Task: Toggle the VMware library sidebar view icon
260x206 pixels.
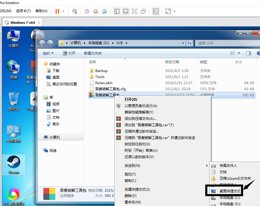Action: 117,11
